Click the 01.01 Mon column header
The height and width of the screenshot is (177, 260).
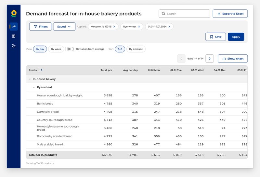(154, 70)
